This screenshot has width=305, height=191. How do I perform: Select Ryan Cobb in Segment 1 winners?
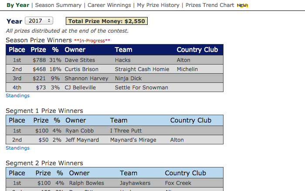point(79,131)
